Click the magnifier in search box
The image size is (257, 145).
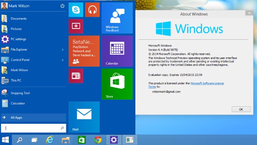[x=62, y=128]
